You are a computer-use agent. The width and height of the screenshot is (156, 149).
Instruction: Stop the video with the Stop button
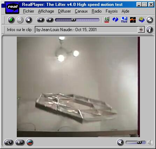pyautogui.click(x=29, y=20)
